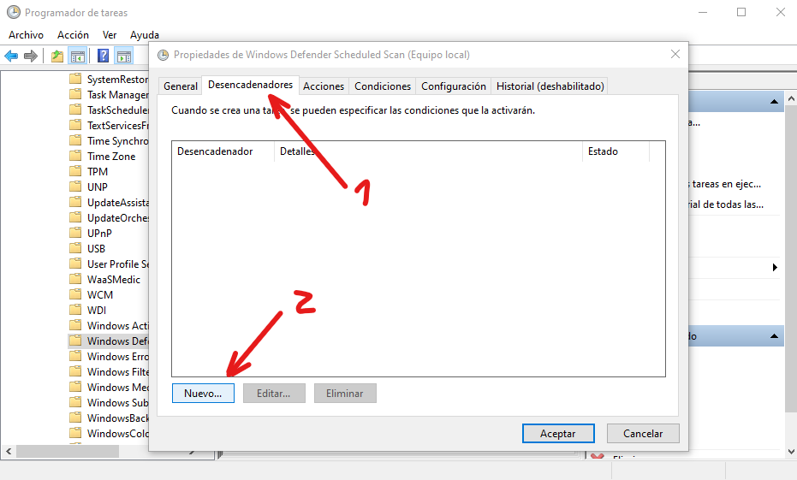Image resolution: width=797 pixels, height=480 pixels.
Task: Select the Task Manager folder in tree
Action: [118, 94]
